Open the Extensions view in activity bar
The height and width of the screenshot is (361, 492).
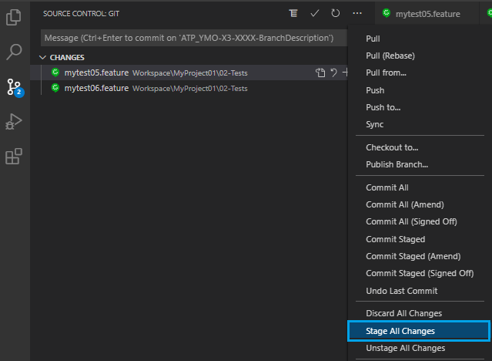click(14, 157)
